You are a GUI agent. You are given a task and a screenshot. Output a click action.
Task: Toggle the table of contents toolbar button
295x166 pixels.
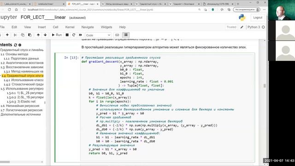126,35
